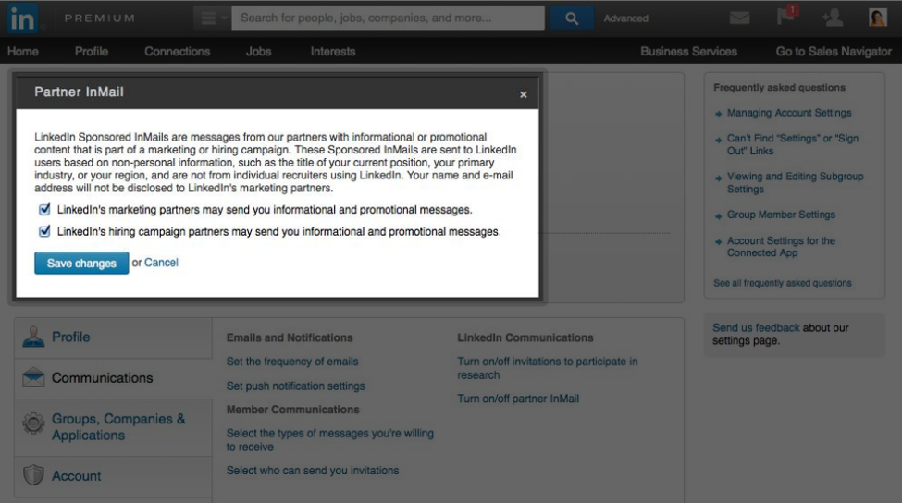Viewport: 902px width, 503px height.
Task: Click Send us feedback link
Action: (x=756, y=327)
